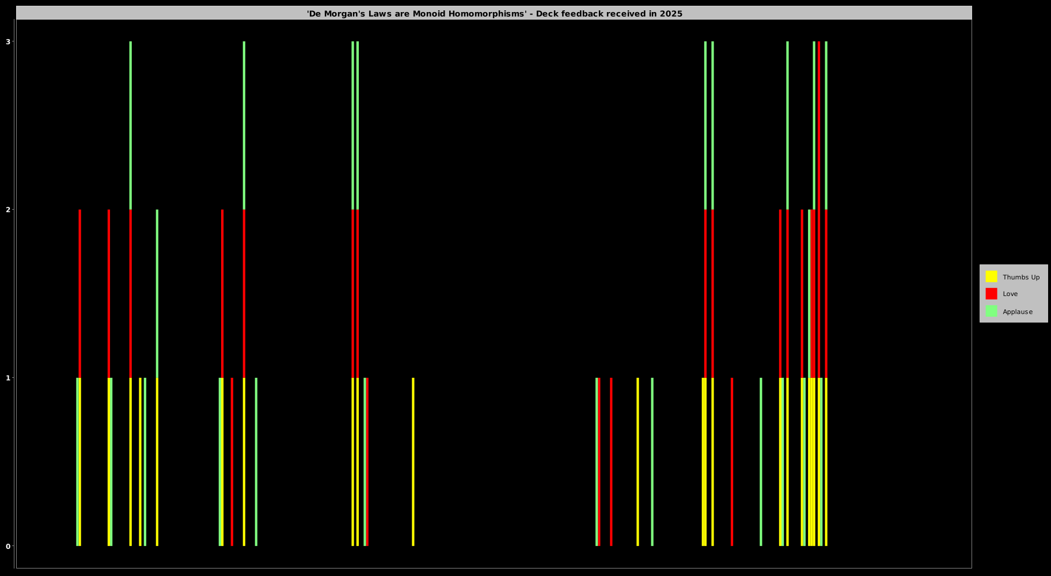This screenshot has height=576, width=1051.
Task: Click the rightmost yellow Thumbs Up bar
Action: (826, 461)
